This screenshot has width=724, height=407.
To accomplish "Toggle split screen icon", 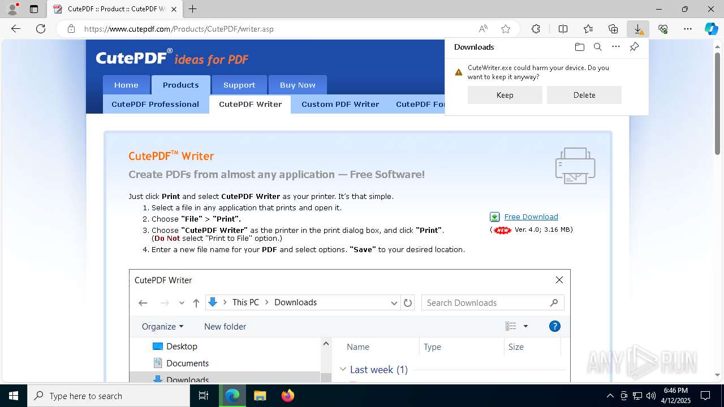I will tap(563, 29).
